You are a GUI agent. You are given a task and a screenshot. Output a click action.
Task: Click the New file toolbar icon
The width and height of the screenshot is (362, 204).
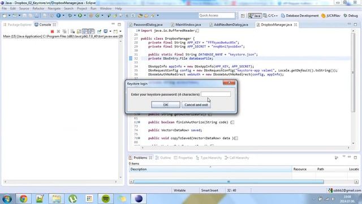(5, 15)
